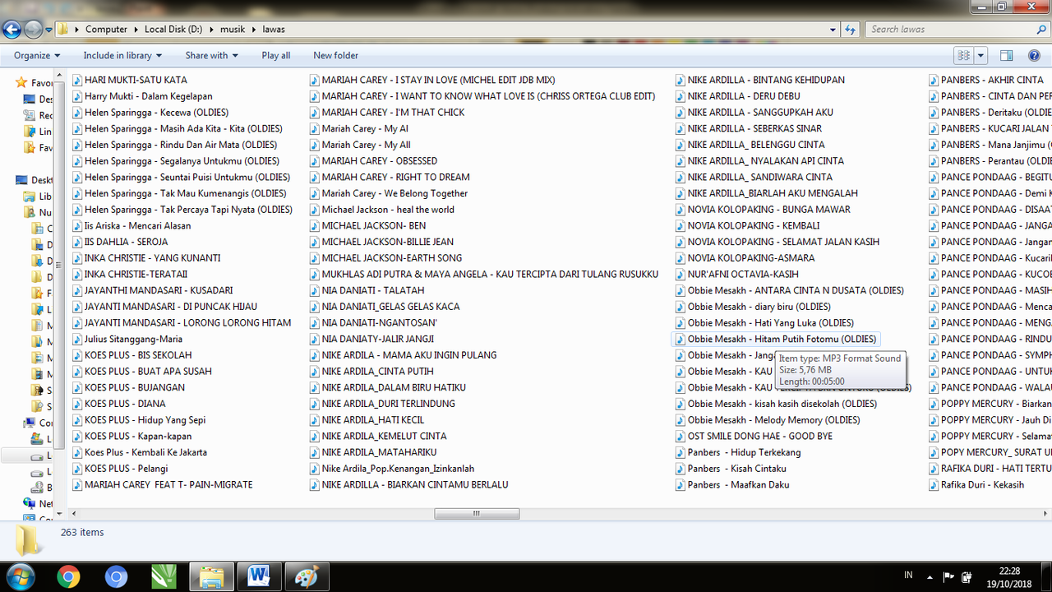Open the Share with dropdown

211,55
